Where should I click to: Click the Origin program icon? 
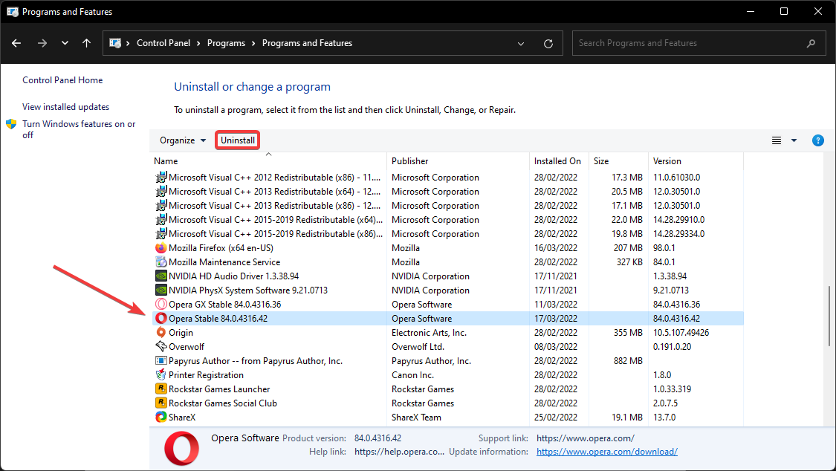coord(161,333)
